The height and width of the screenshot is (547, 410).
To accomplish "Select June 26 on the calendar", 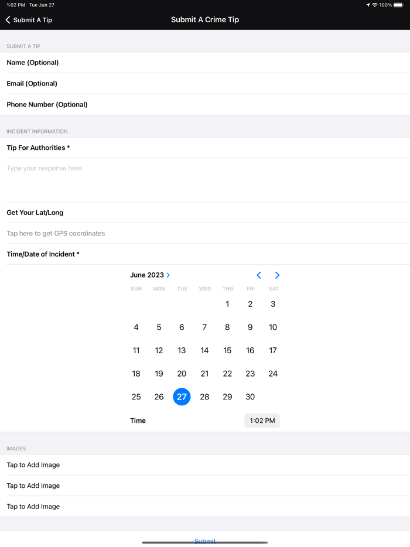I will 159,397.
